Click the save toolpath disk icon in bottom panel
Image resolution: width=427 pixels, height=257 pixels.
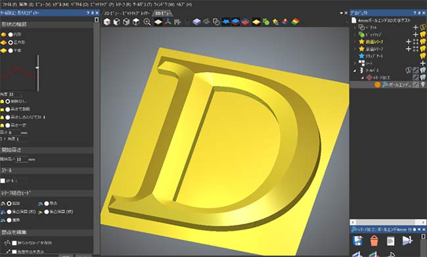[357, 241]
